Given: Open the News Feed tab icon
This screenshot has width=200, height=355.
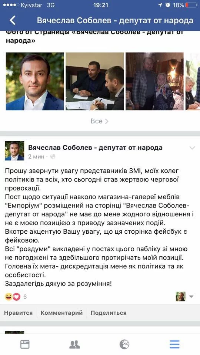Looking at the screenshot, I should 25,344.
